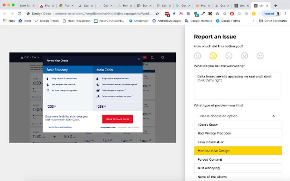The image size is (290, 181).
Task: Open the notifications bell on the Delta page
Action: (x=152, y=57)
